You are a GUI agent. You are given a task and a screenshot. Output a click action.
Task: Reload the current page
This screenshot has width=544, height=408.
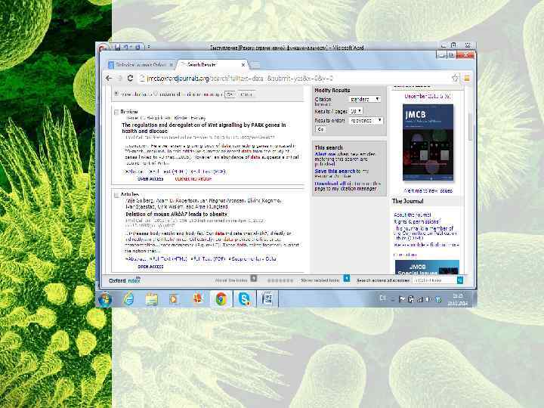coord(130,79)
